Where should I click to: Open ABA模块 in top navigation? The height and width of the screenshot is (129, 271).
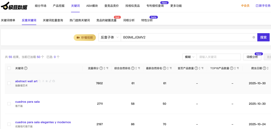click(92, 6)
